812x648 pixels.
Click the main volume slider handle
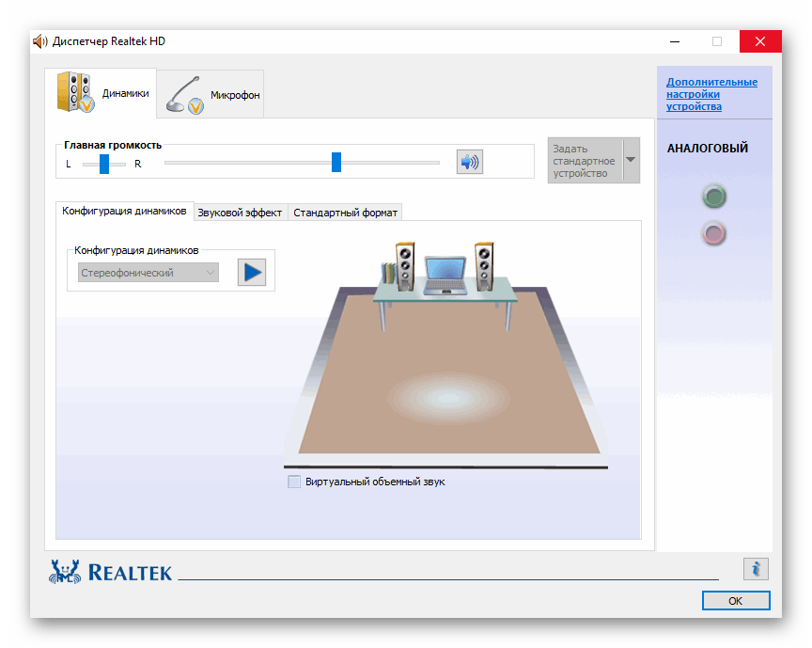[336, 163]
